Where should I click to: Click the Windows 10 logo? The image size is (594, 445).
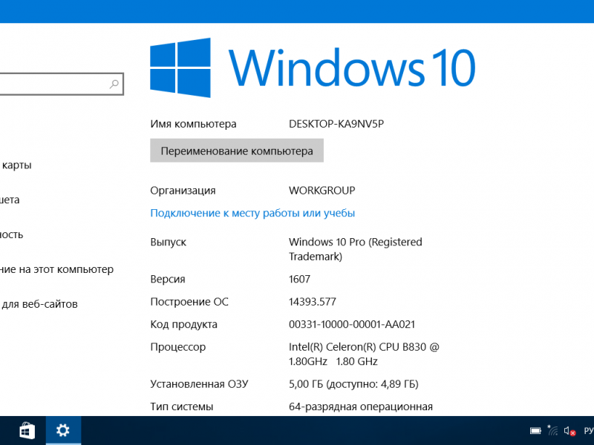(x=313, y=67)
